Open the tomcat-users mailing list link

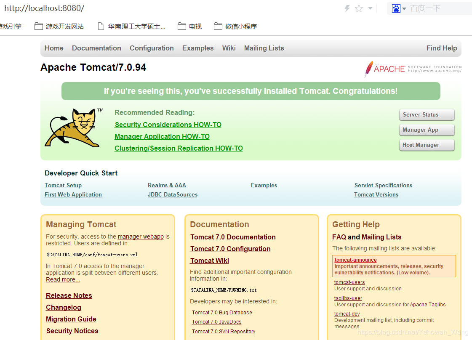(349, 282)
